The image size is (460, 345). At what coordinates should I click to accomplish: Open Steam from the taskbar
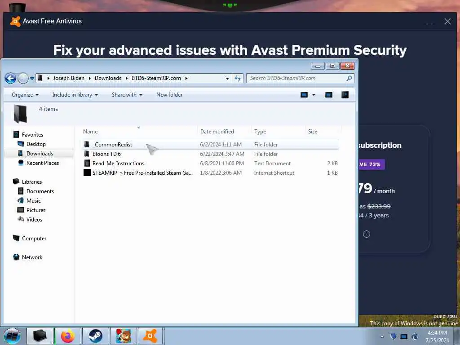pyautogui.click(x=95, y=336)
